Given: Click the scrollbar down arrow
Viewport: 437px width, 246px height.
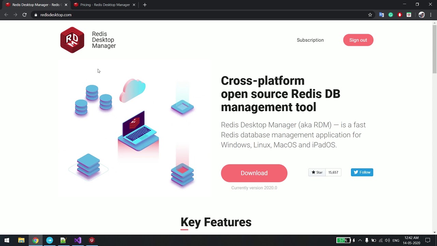Looking at the screenshot, I should [x=435, y=232].
